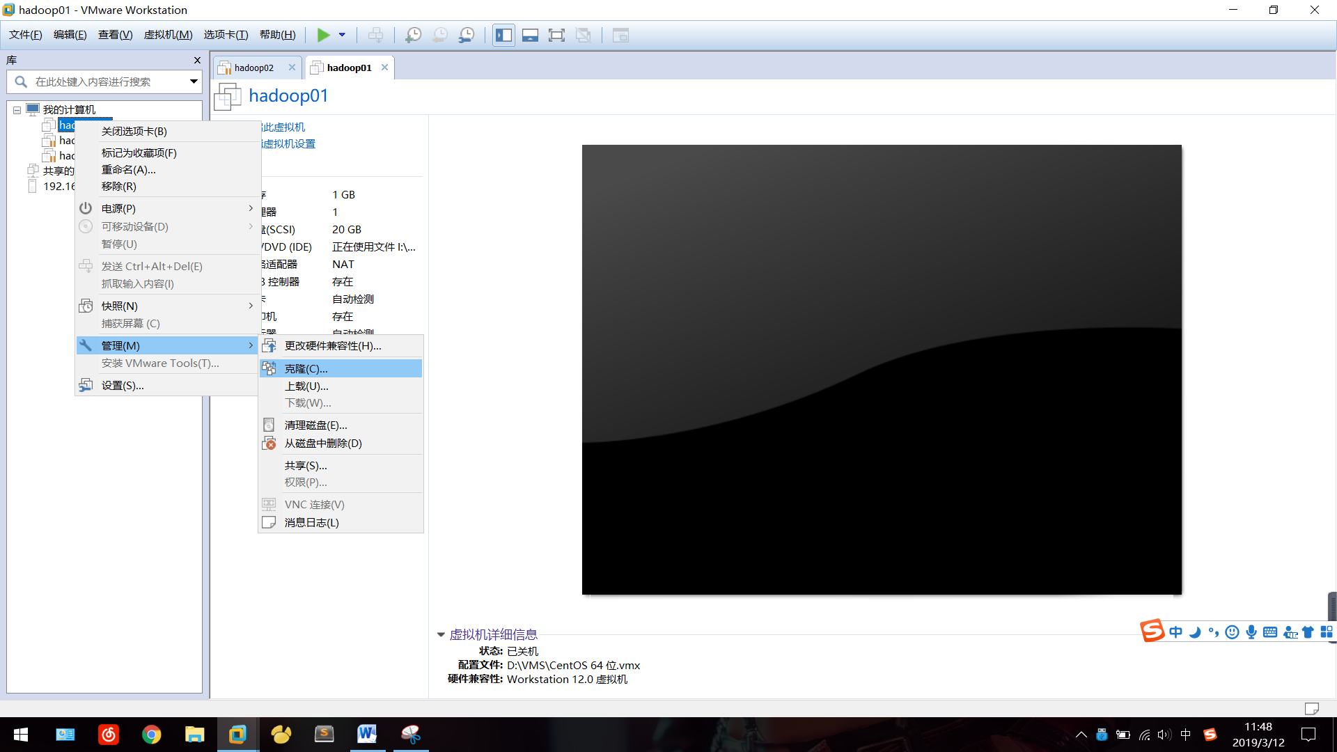Image resolution: width=1337 pixels, height=752 pixels.
Task: Click the Sogou microphone voice input icon
Action: click(x=1251, y=632)
